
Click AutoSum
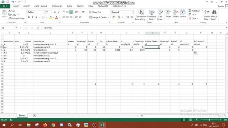point(195,11)
